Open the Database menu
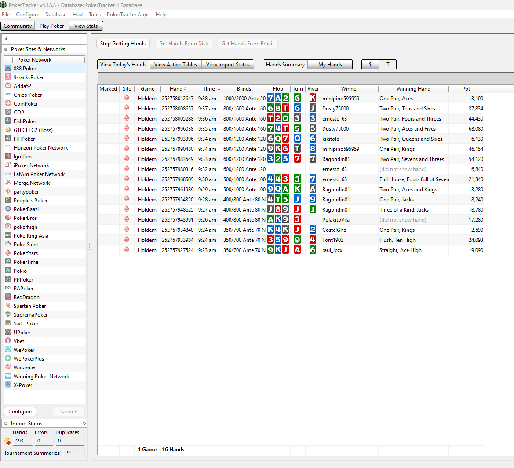The image size is (514, 468). 56,15
